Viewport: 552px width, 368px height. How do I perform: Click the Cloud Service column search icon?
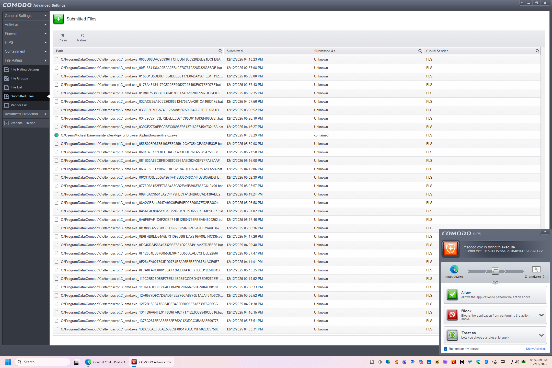click(537, 51)
